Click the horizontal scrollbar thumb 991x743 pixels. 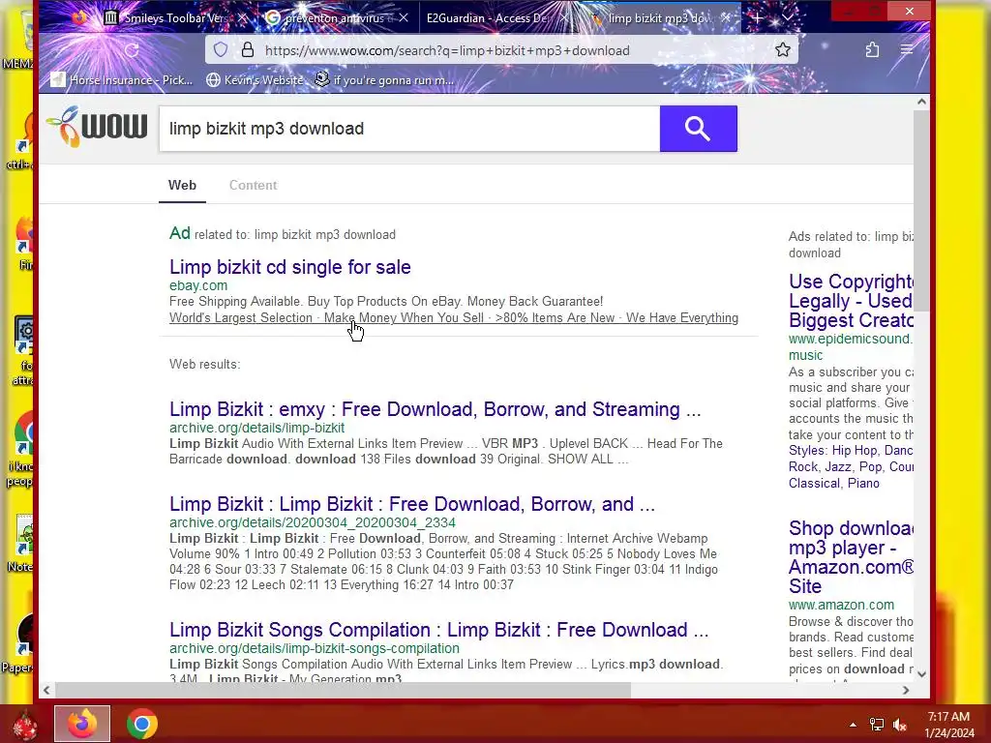click(343, 691)
